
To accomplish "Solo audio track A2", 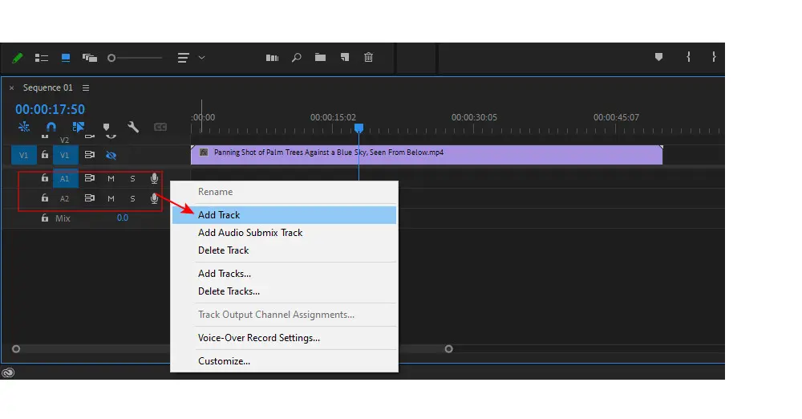I will pos(133,198).
